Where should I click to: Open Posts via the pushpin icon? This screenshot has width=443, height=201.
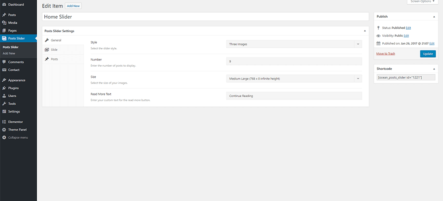pos(4,15)
